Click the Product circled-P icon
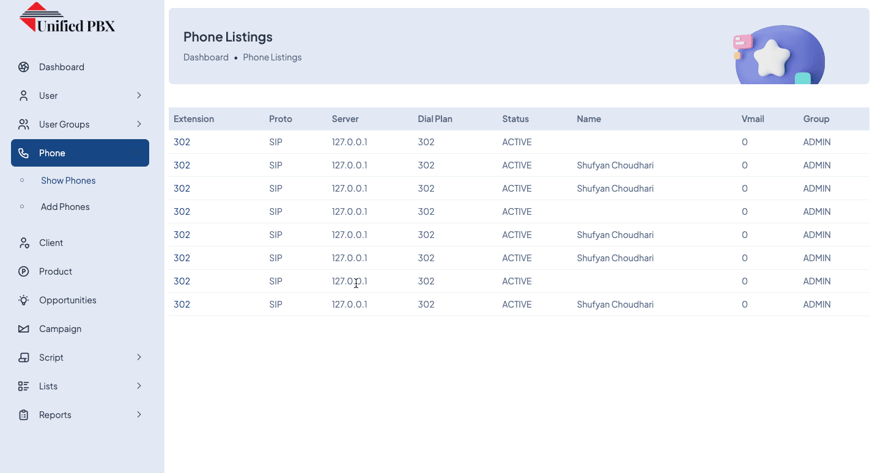 point(24,272)
